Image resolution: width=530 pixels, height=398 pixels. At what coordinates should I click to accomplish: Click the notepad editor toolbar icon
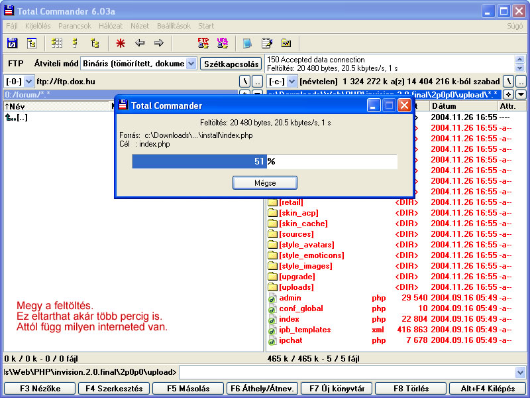pyautogui.click(x=267, y=43)
